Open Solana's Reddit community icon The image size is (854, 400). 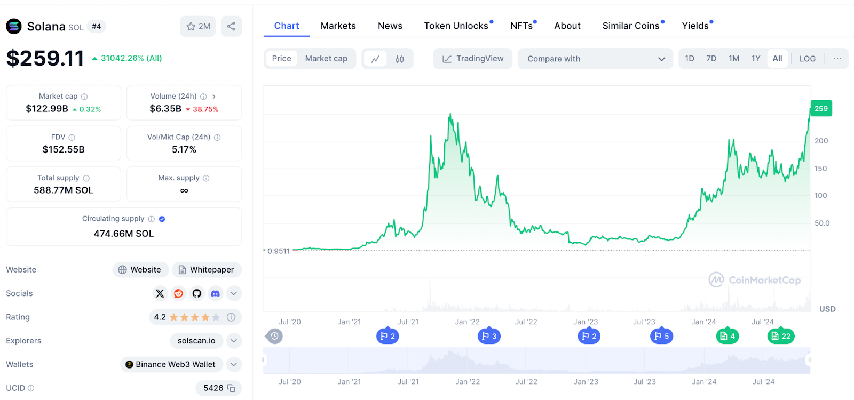coord(178,293)
